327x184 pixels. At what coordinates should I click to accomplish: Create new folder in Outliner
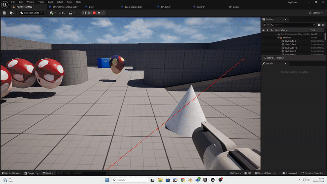point(319,25)
